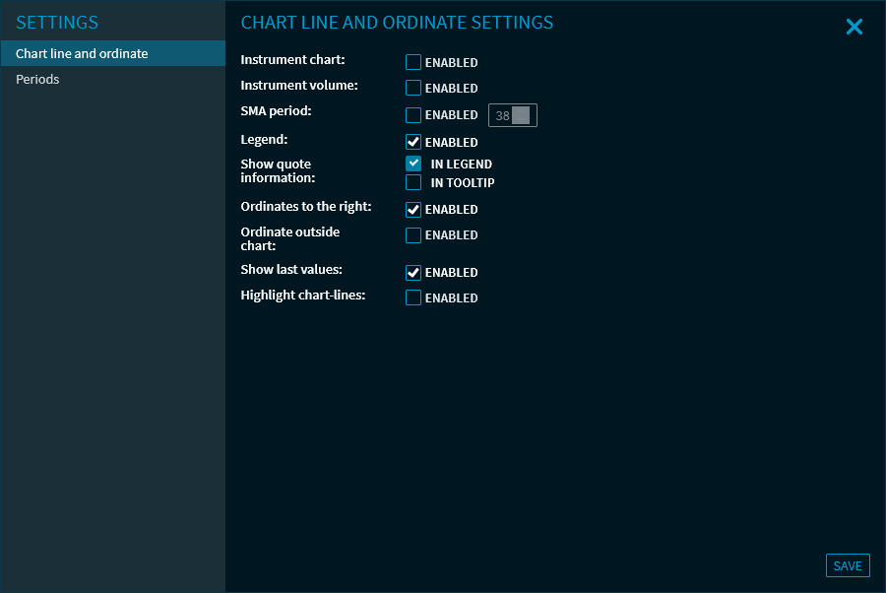The image size is (886, 593).
Task: Open the Periods settings section
Action: coord(37,79)
